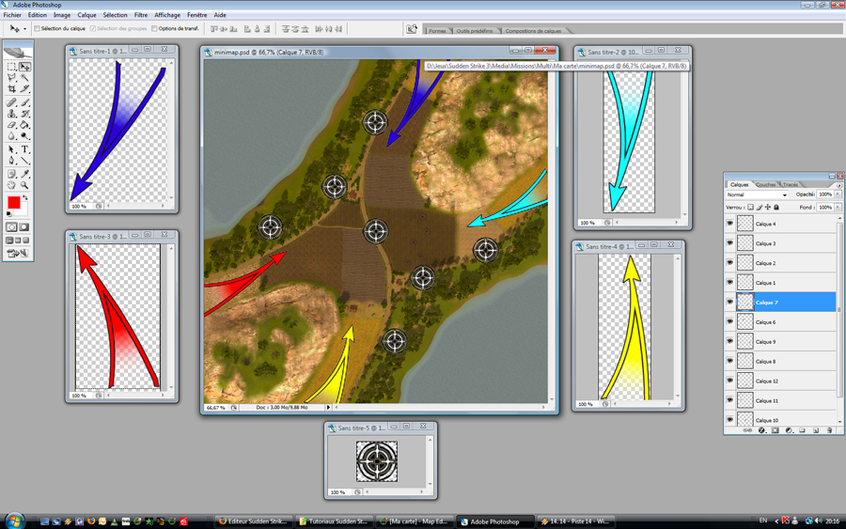Viewport: 846px width, 529px height.
Task: Open the Opacité slider arrow
Action: (x=838, y=194)
